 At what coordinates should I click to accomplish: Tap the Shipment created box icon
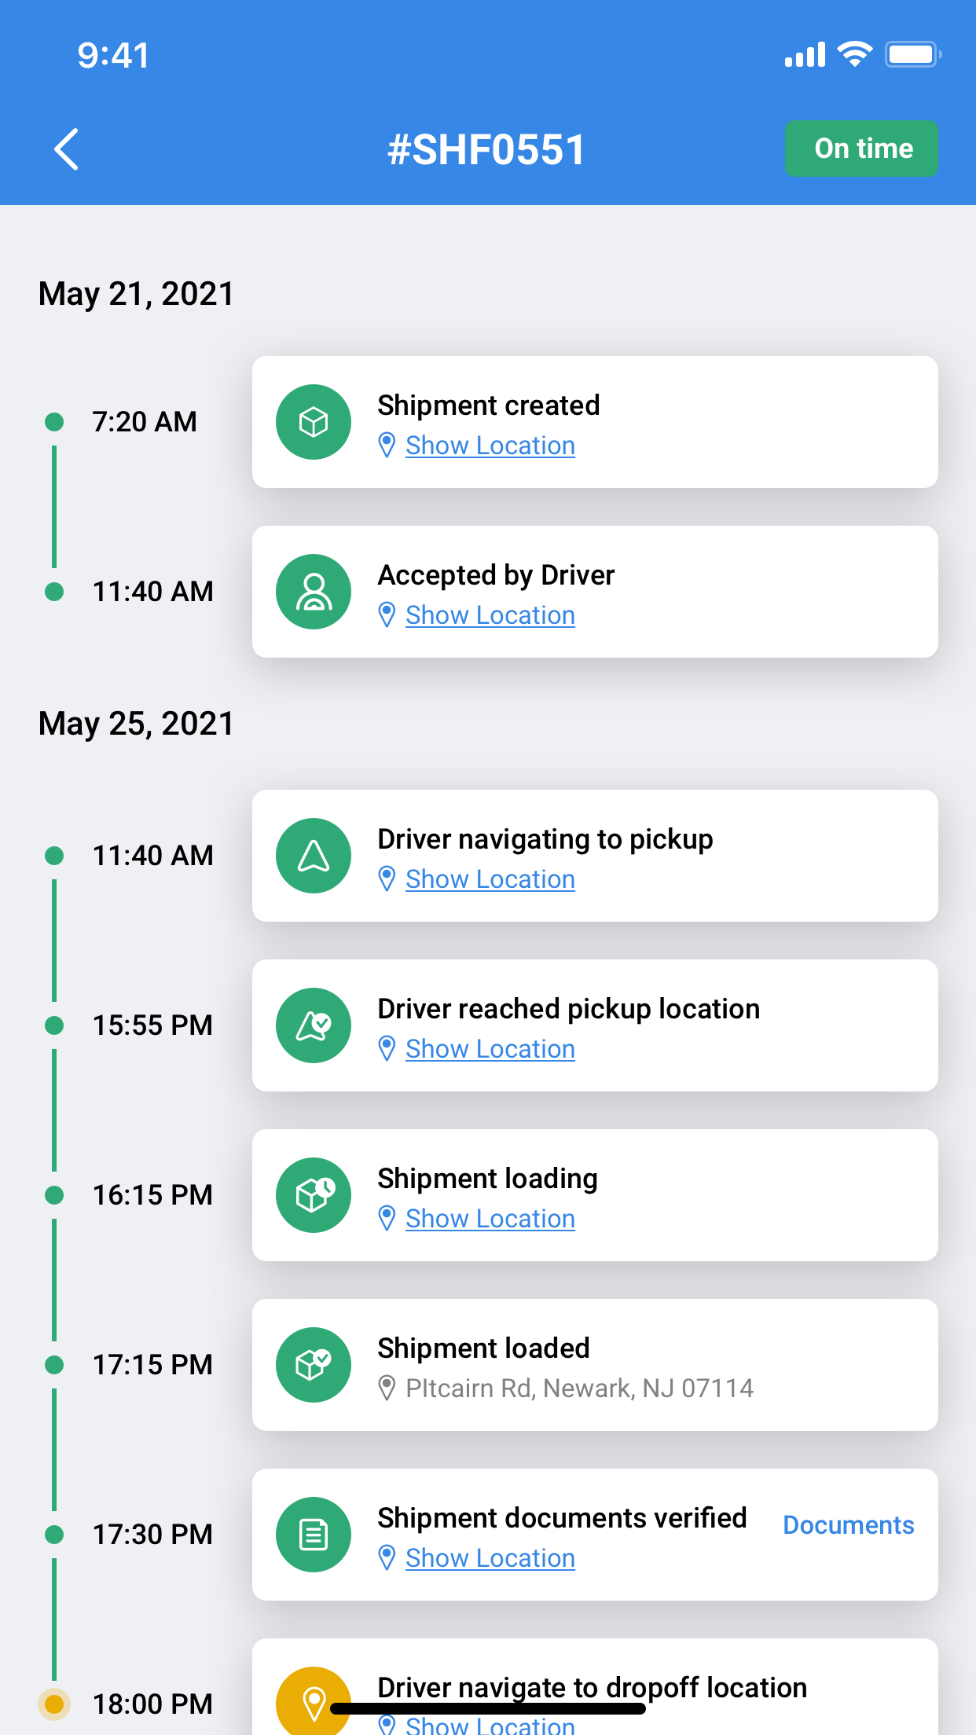tap(314, 422)
